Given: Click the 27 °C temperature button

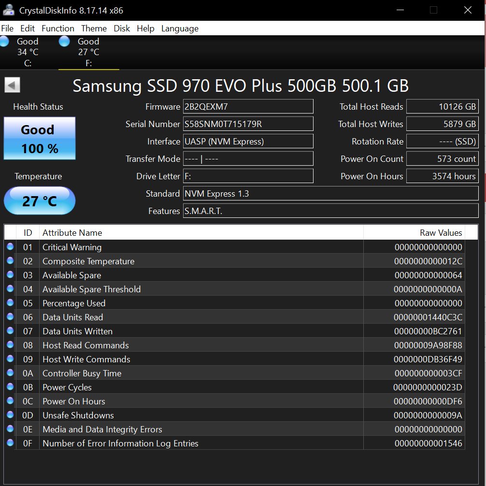Looking at the screenshot, I should 40,200.
